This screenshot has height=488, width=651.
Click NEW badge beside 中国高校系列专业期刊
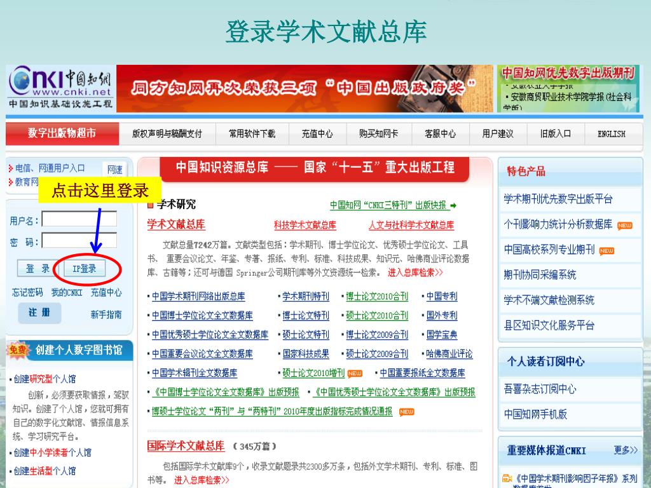[606, 250]
